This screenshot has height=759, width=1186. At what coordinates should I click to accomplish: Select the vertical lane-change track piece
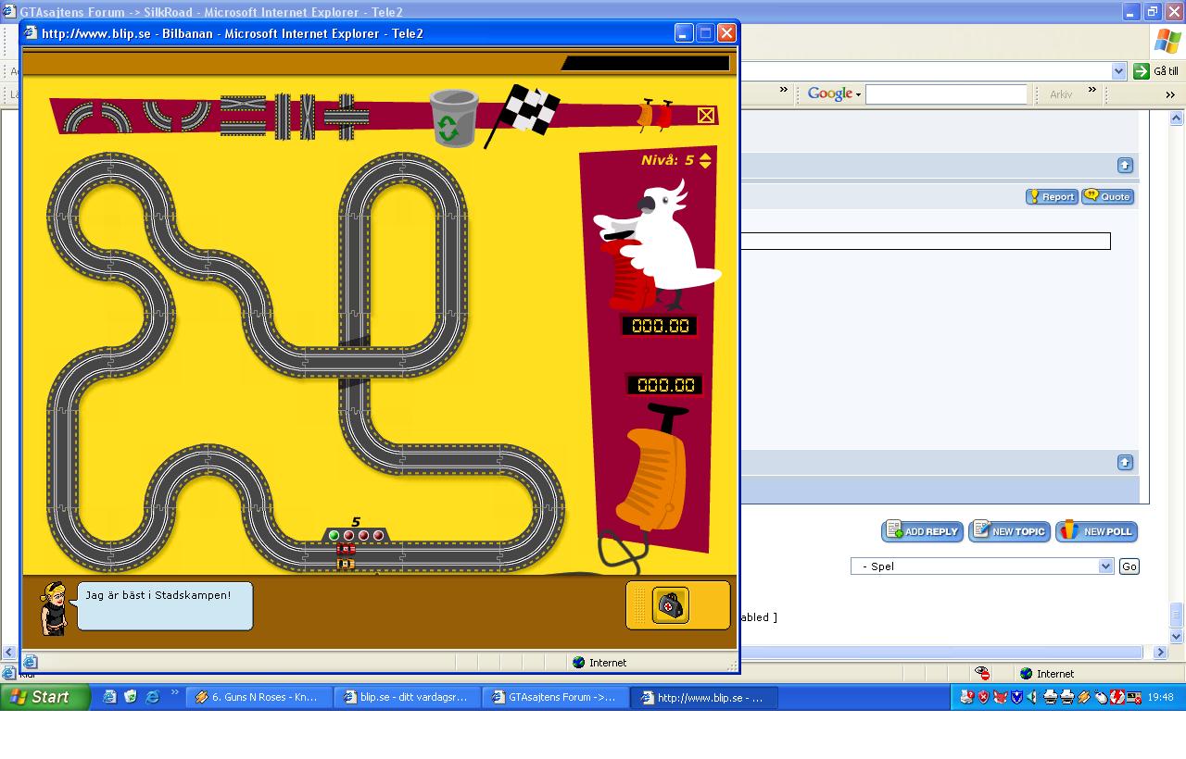click(x=307, y=117)
